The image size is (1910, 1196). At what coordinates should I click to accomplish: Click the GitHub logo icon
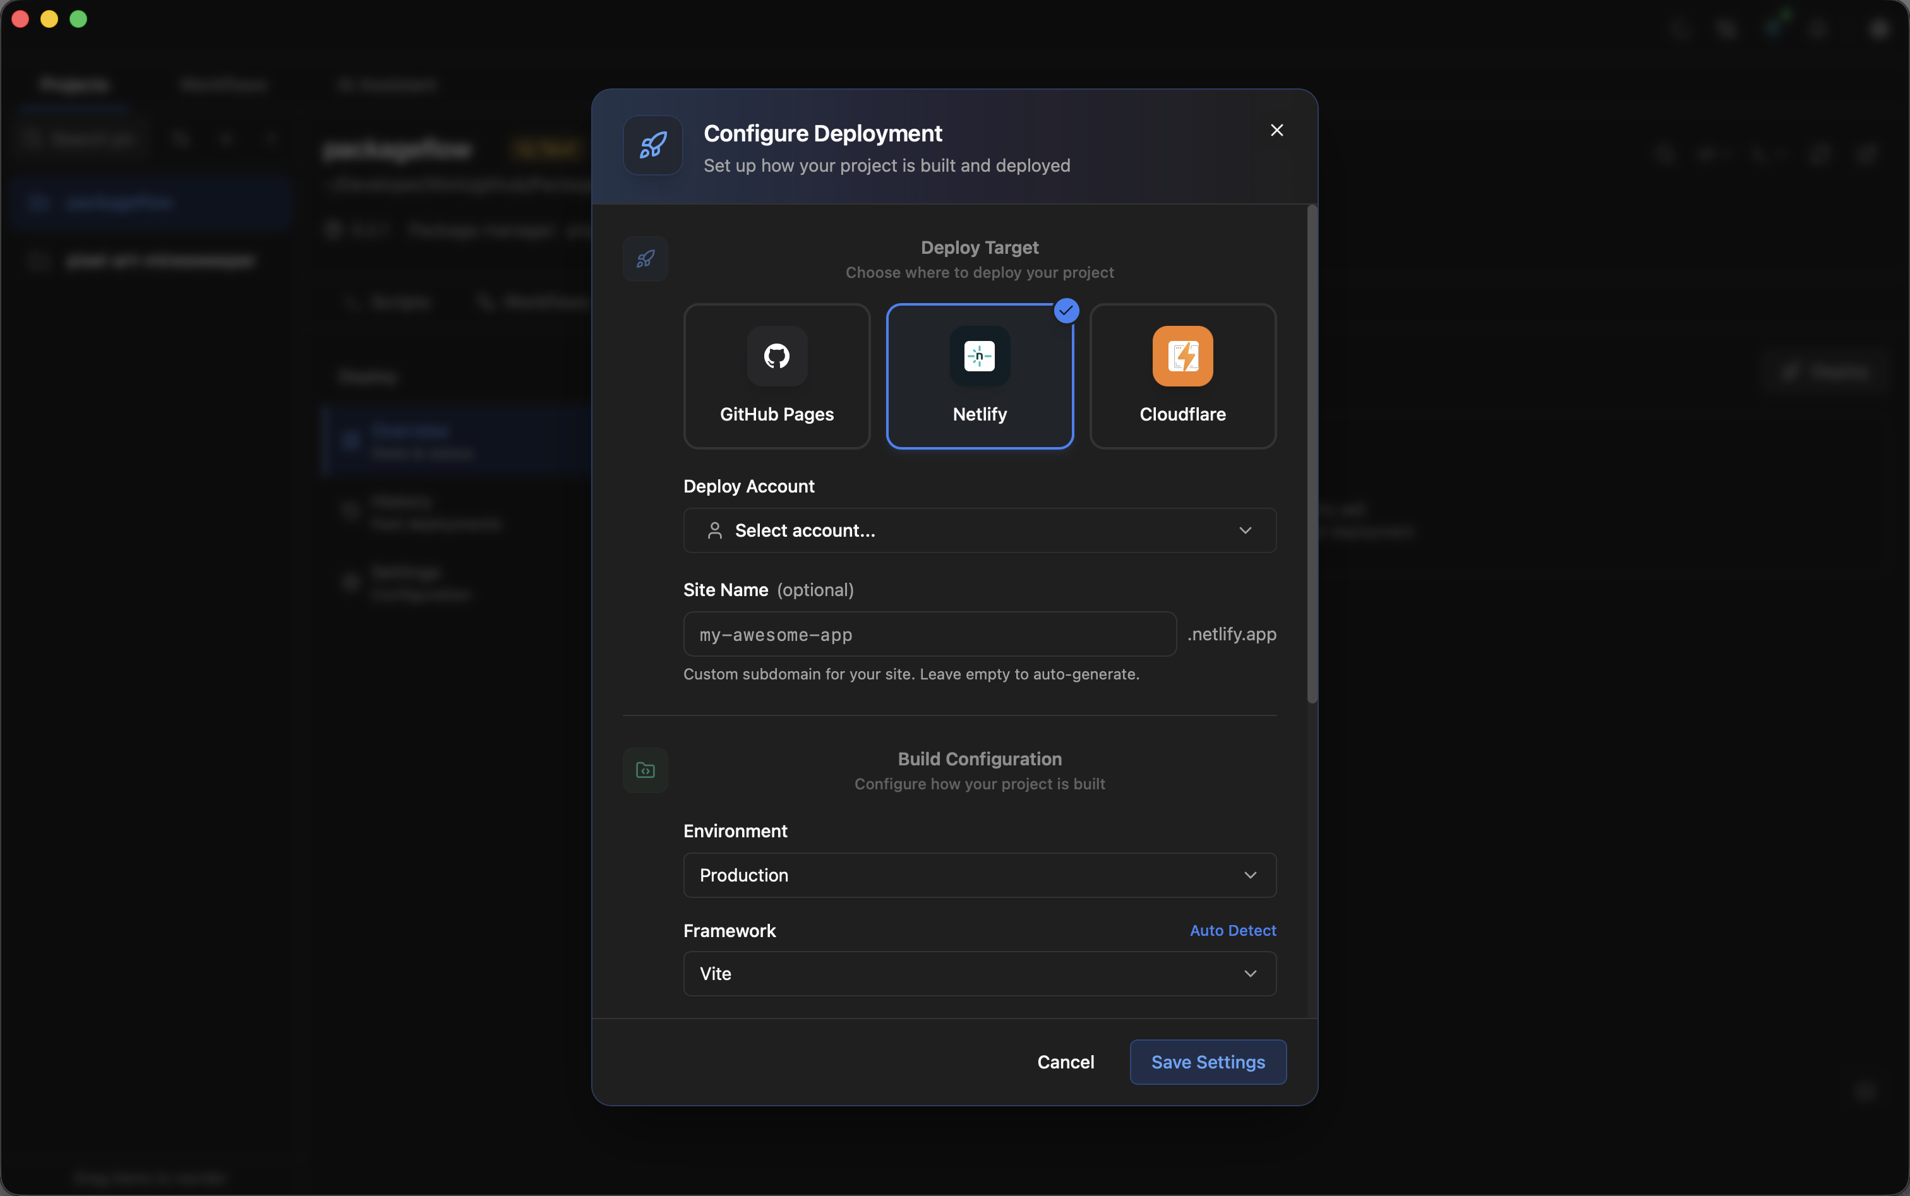click(x=776, y=356)
